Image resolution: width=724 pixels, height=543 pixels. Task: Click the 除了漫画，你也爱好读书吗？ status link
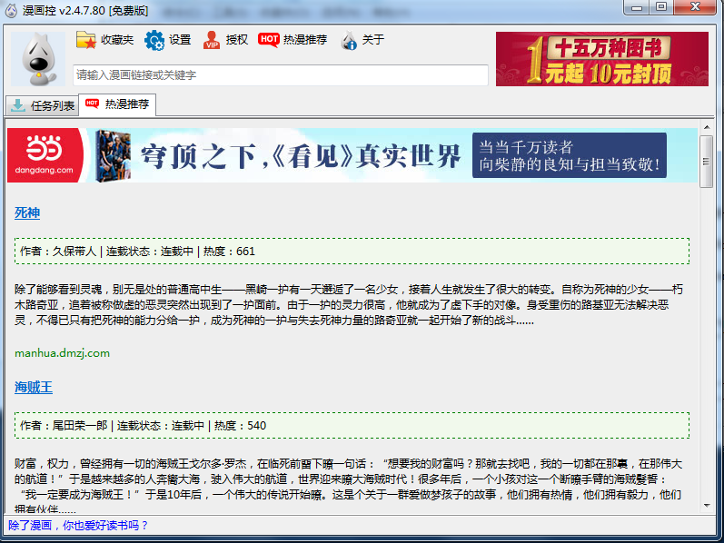78,526
